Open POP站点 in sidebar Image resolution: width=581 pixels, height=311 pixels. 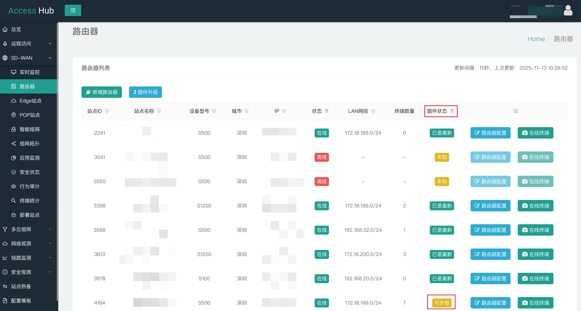pyautogui.click(x=29, y=115)
